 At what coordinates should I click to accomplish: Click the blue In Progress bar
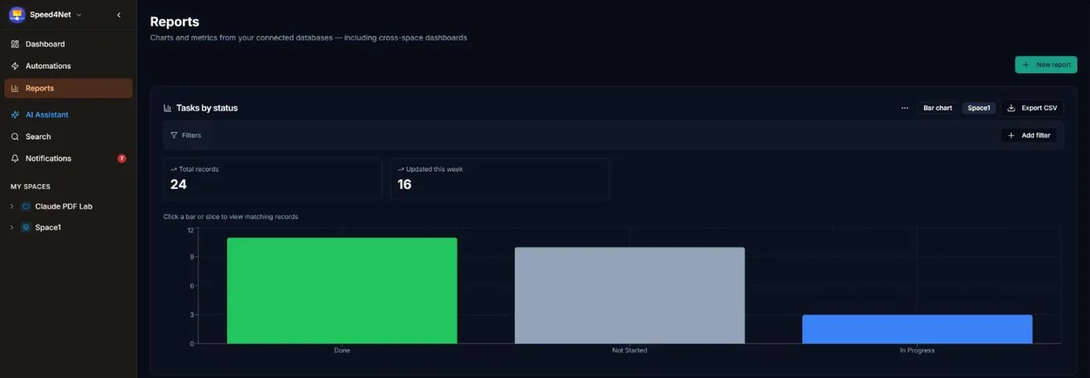[917, 329]
